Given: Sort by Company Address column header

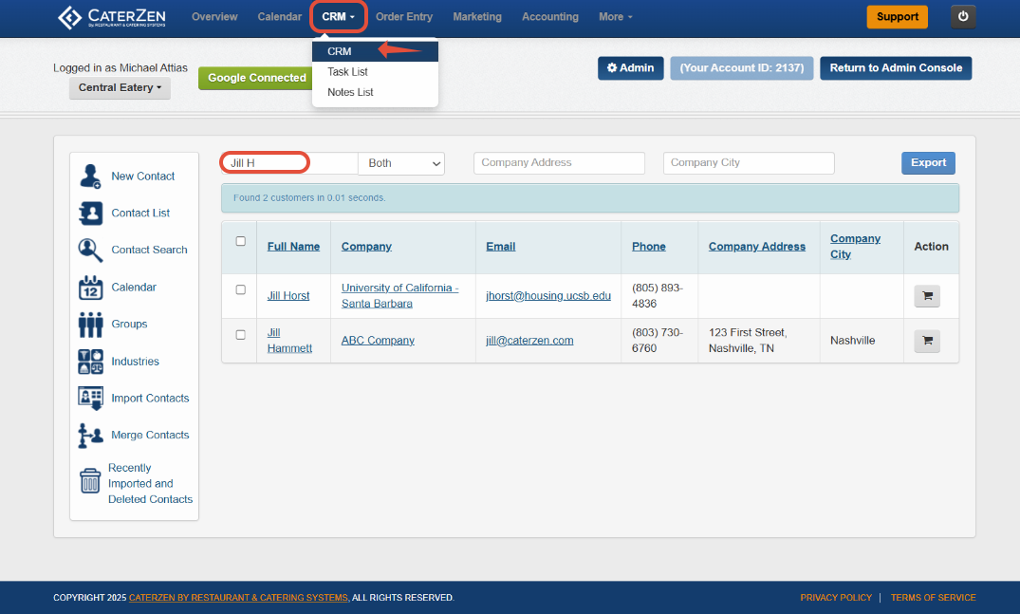Looking at the screenshot, I should click(x=756, y=247).
